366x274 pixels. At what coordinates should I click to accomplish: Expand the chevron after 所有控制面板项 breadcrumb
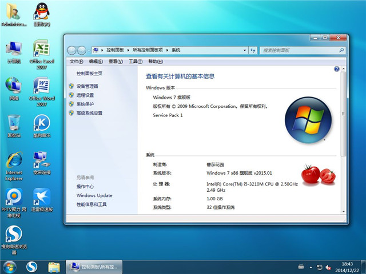click(x=167, y=50)
